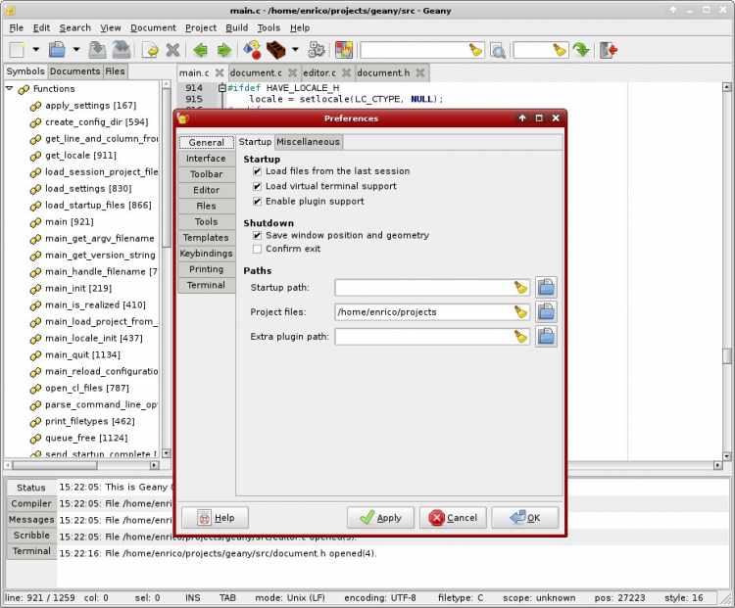Clear the toolbar search field with broom
Screen dimensions: 735x608
(x=475, y=50)
